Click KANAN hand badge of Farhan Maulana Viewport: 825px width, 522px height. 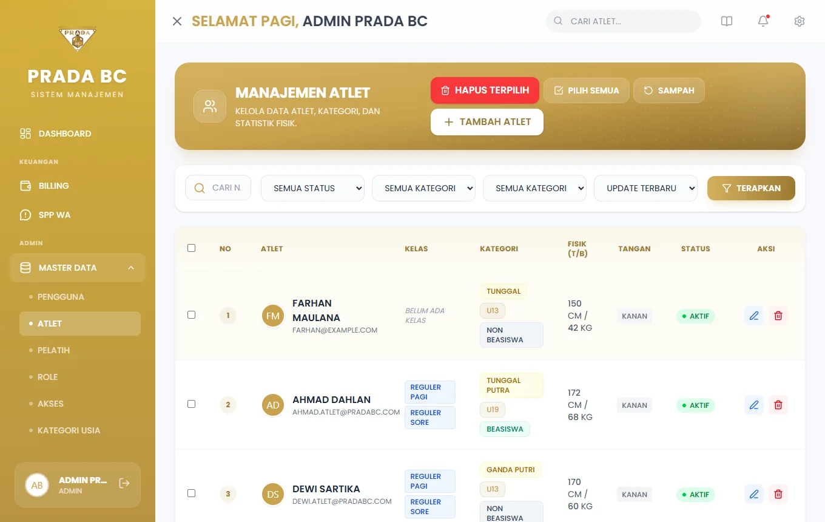pyautogui.click(x=635, y=316)
